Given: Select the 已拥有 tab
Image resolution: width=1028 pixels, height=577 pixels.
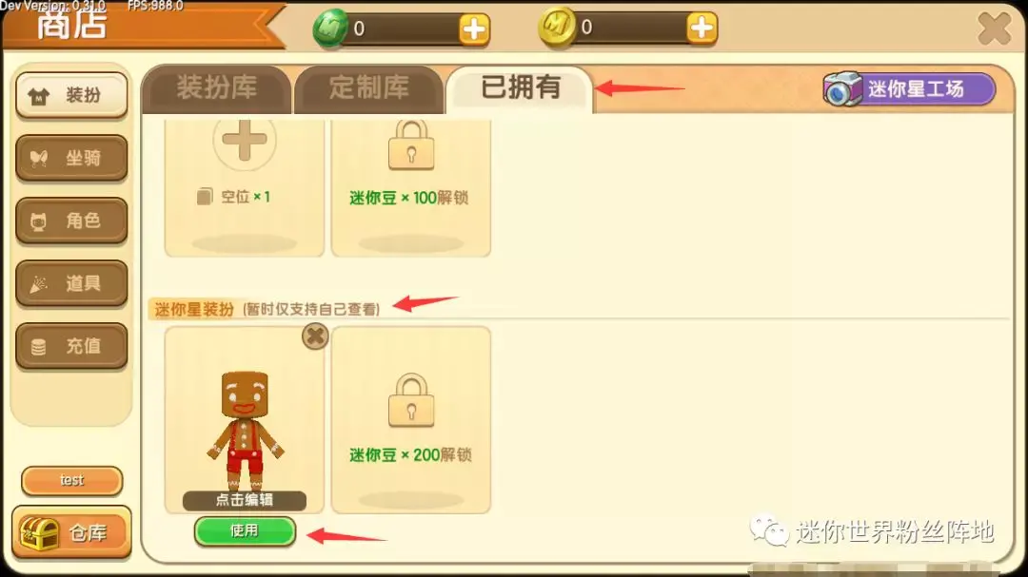Looking at the screenshot, I should pos(520,88).
